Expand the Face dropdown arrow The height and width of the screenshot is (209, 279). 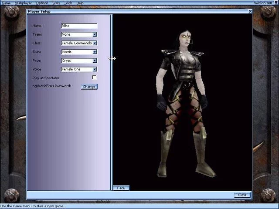[95, 61]
